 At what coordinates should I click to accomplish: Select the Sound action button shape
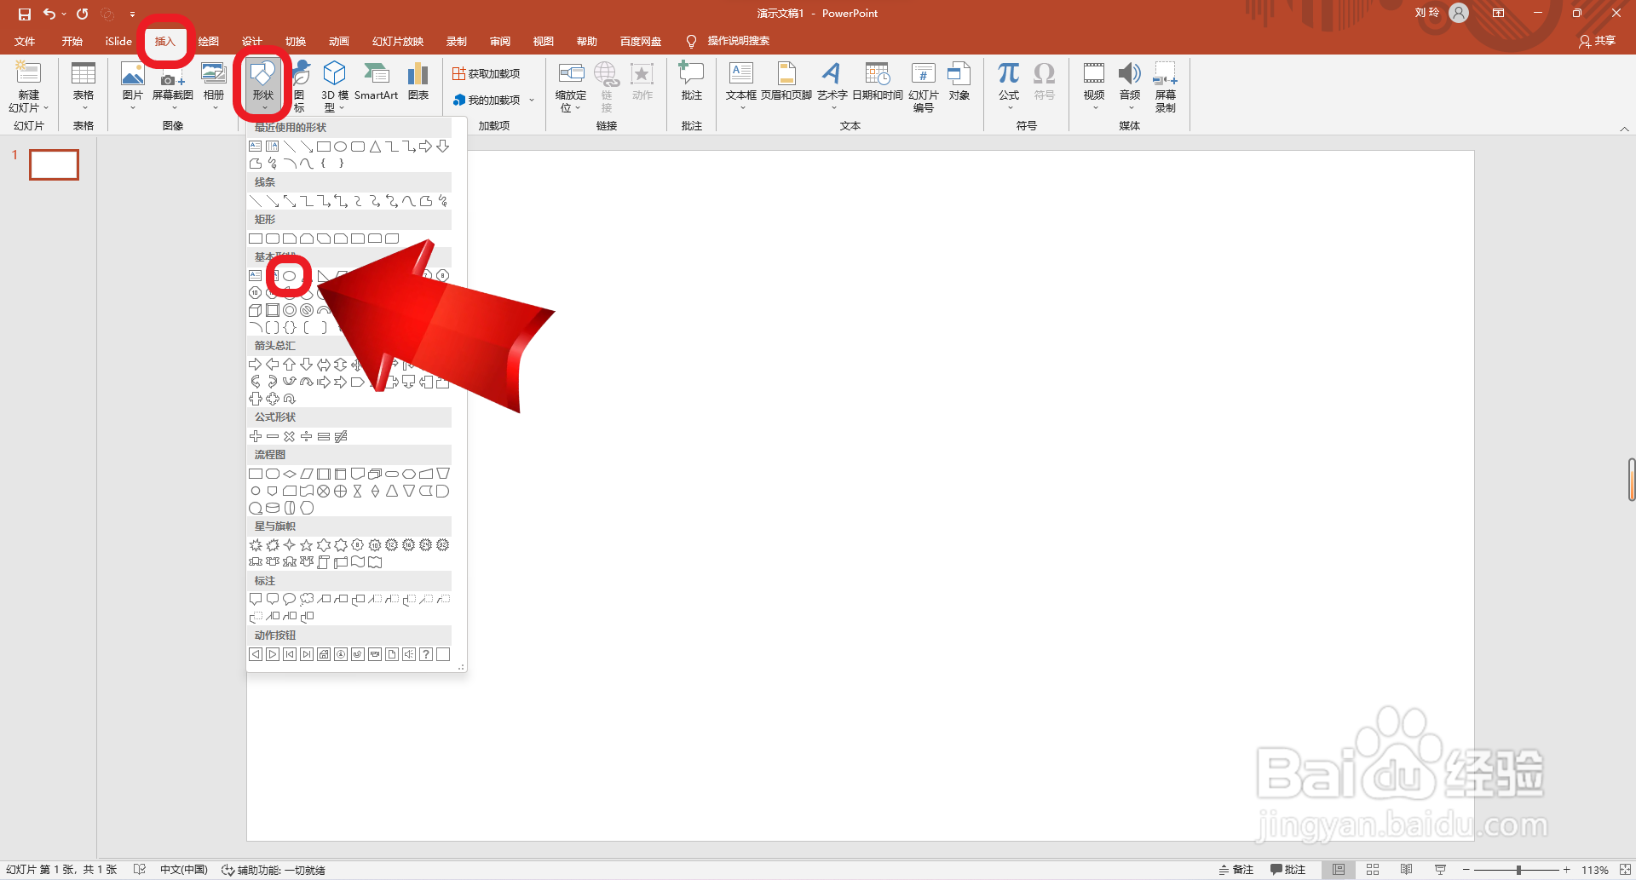(409, 654)
